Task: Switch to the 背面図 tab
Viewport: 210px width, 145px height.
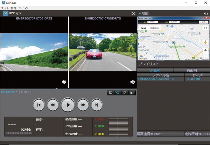Action: [192, 70]
